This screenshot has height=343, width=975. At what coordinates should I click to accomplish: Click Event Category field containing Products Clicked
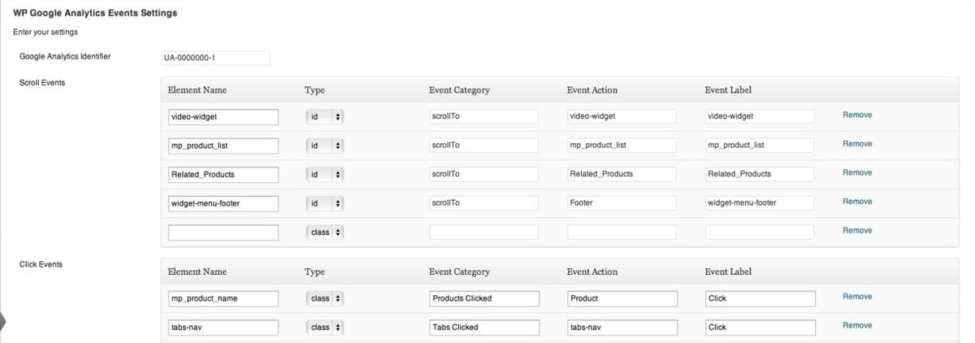pos(483,298)
